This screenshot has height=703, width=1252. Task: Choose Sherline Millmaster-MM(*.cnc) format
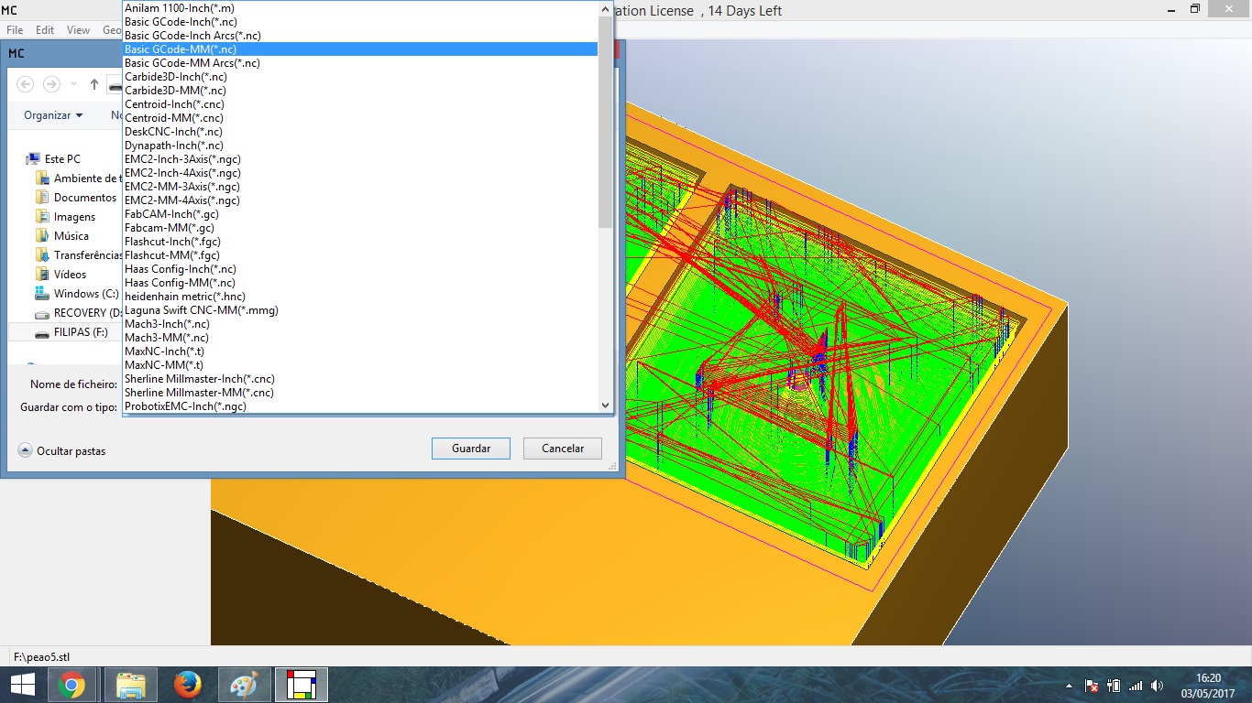pyautogui.click(x=360, y=393)
